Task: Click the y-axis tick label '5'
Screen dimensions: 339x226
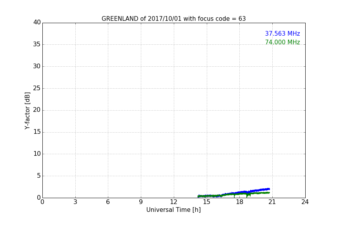Action: (x=39, y=176)
